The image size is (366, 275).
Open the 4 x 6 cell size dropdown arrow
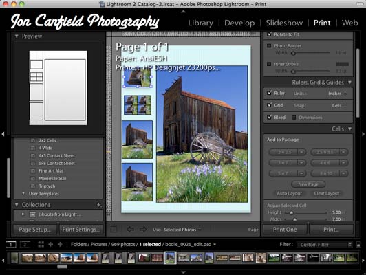(x=343, y=162)
